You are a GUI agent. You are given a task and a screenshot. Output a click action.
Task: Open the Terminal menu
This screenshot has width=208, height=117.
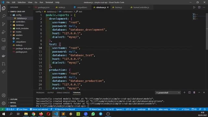coord(49,2)
